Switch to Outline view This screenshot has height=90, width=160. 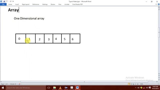coord(135,84)
